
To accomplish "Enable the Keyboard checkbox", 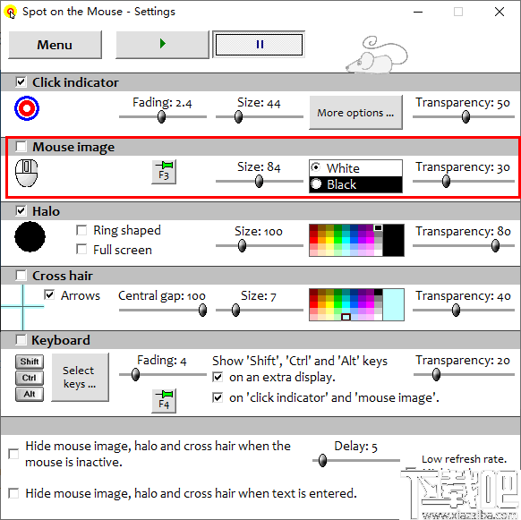I will pyautogui.click(x=21, y=339).
